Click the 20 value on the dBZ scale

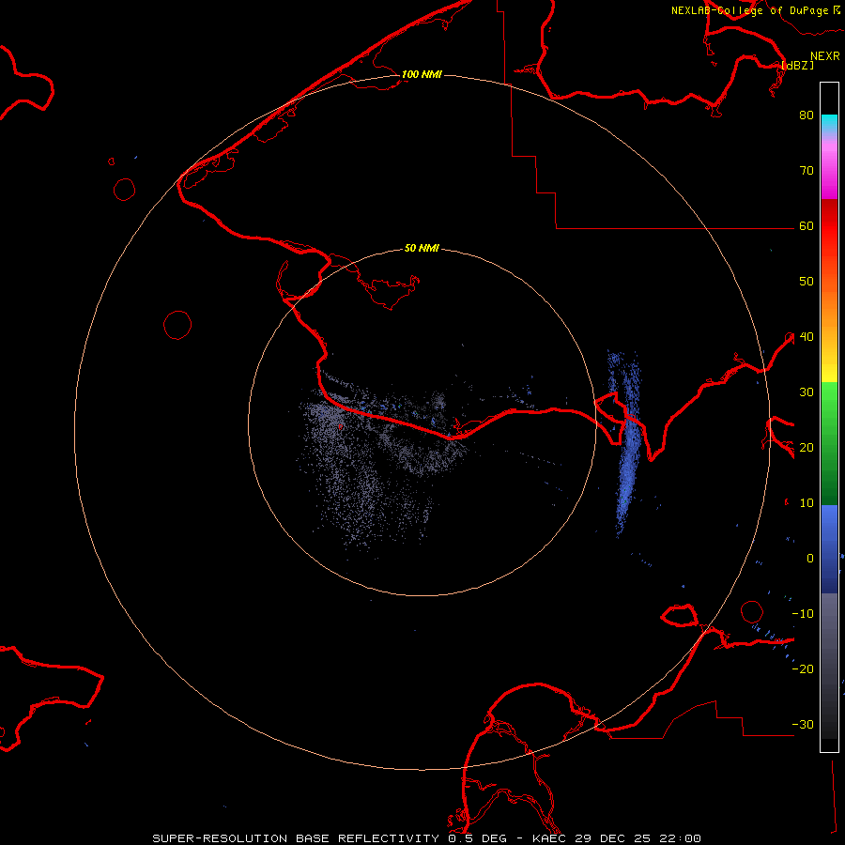point(807,447)
